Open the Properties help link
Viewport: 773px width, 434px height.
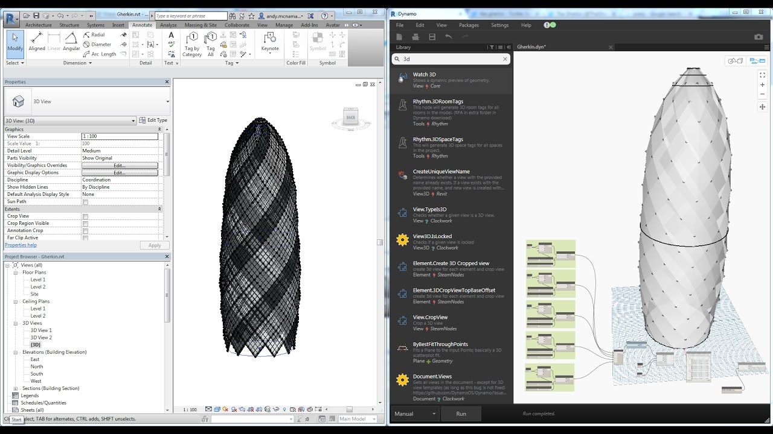tap(21, 245)
